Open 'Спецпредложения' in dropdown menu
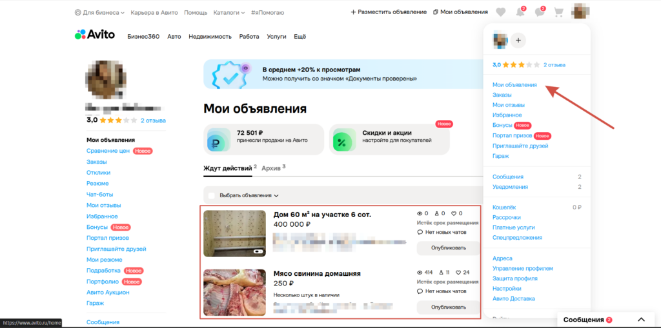 coord(517,238)
